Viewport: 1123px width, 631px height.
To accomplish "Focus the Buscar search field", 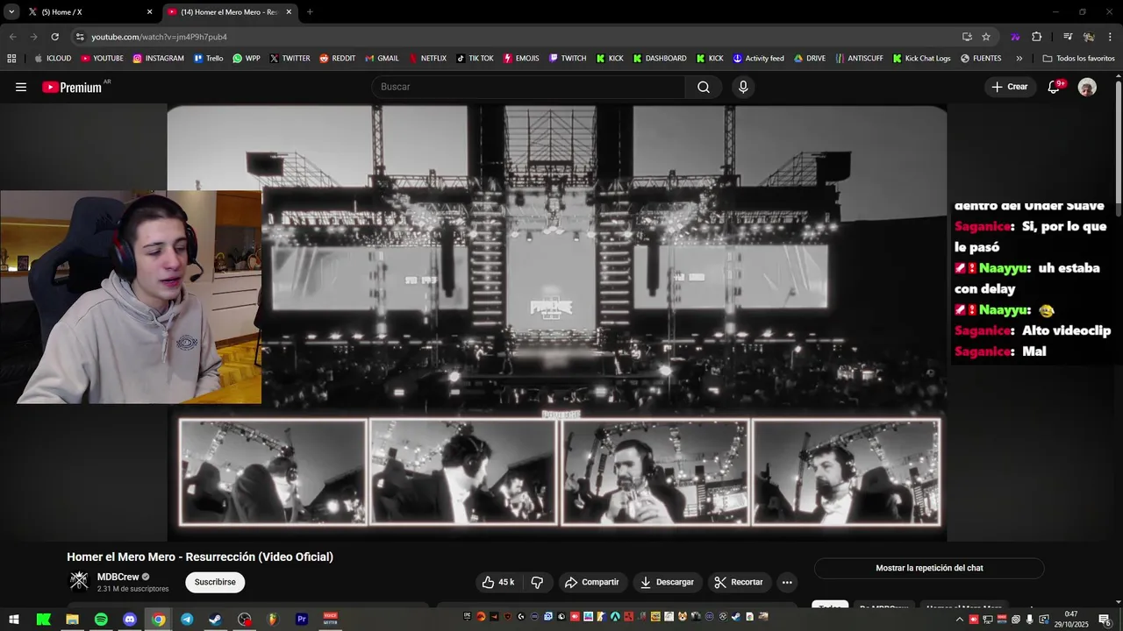I will coord(529,87).
